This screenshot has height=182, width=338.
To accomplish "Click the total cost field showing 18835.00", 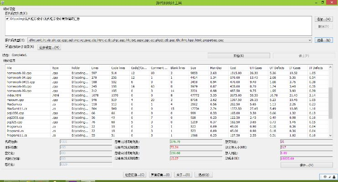I will click(306, 158).
